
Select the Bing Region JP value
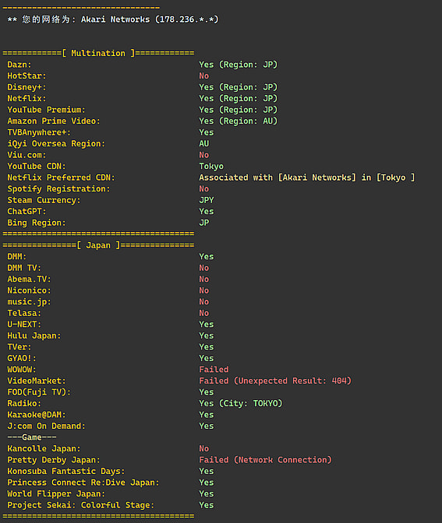(204, 223)
